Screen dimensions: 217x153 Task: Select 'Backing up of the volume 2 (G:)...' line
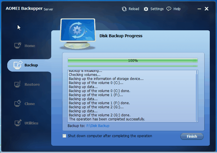[96, 107]
